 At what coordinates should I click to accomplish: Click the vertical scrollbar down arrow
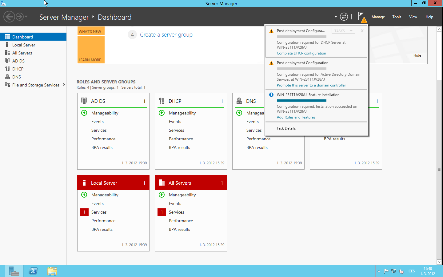pos(439,262)
